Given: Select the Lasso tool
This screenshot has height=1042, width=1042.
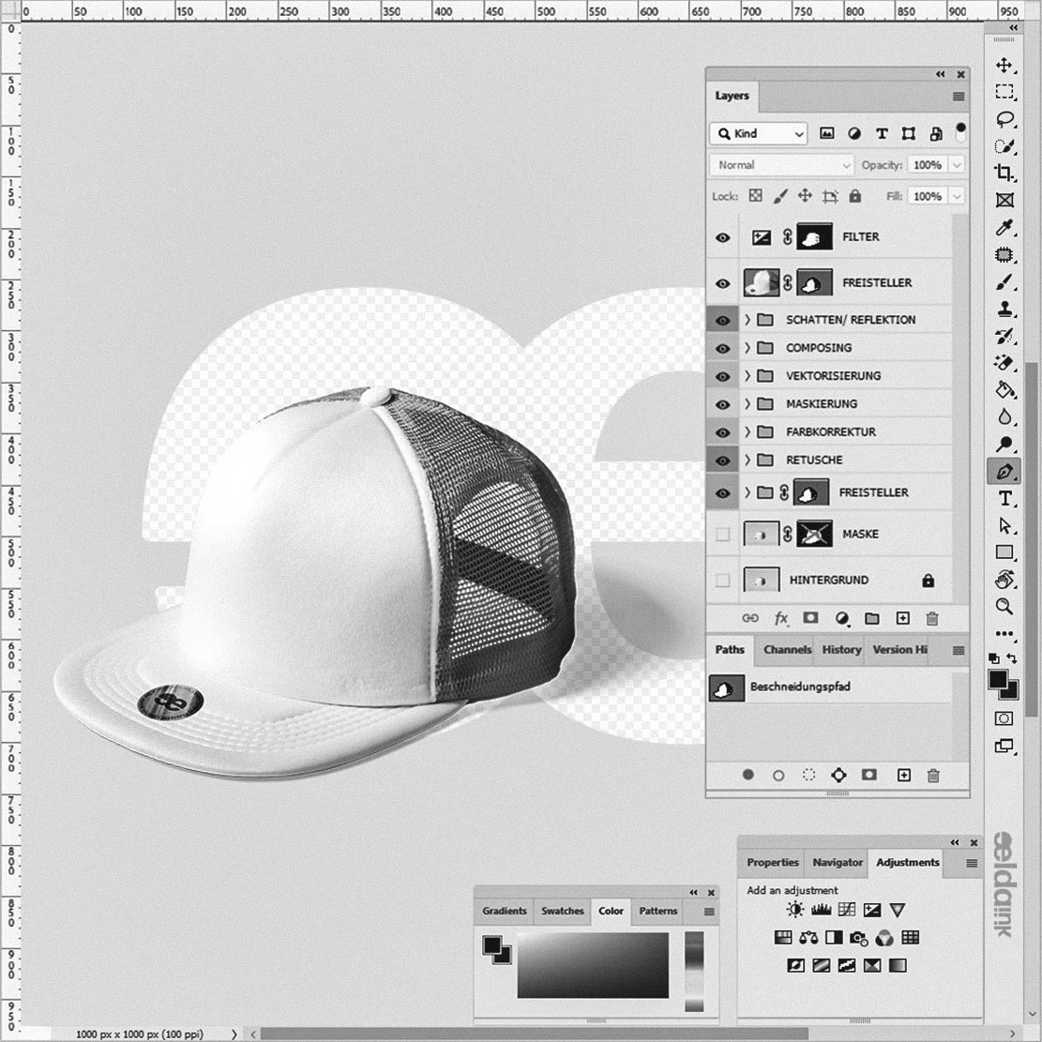Looking at the screenshot, I should tap(1004, 119).
